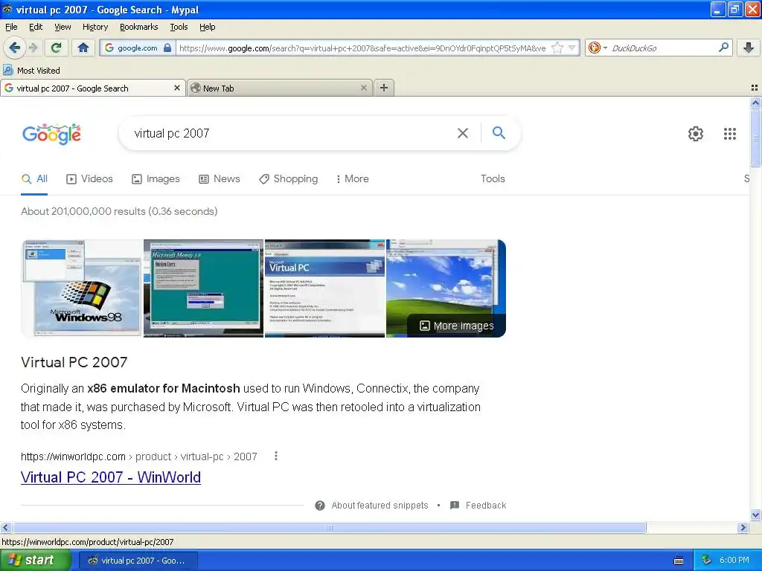Screen dimensions: 762x571
Task: Open the Most Visited bookmarks folder
Action: pos(31,71)
